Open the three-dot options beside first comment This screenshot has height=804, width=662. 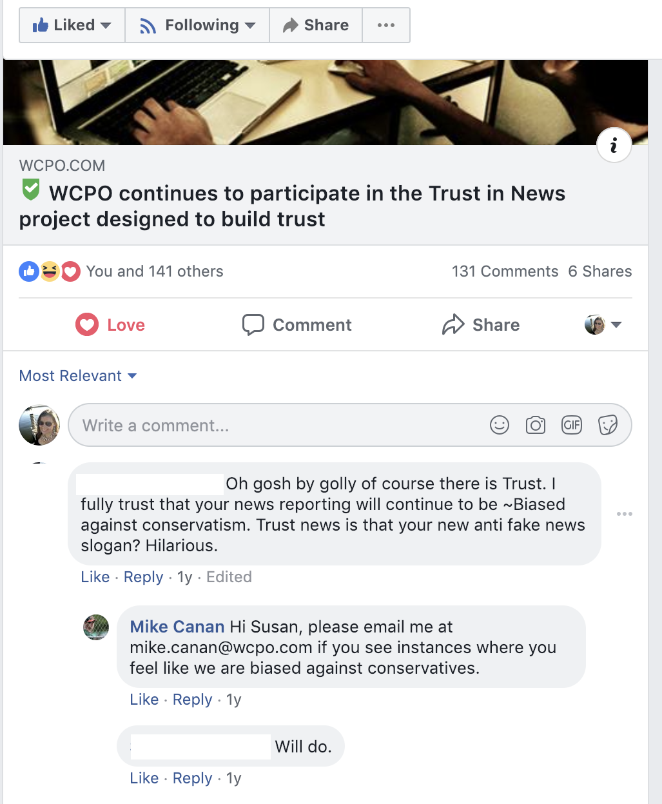[624, 514]
